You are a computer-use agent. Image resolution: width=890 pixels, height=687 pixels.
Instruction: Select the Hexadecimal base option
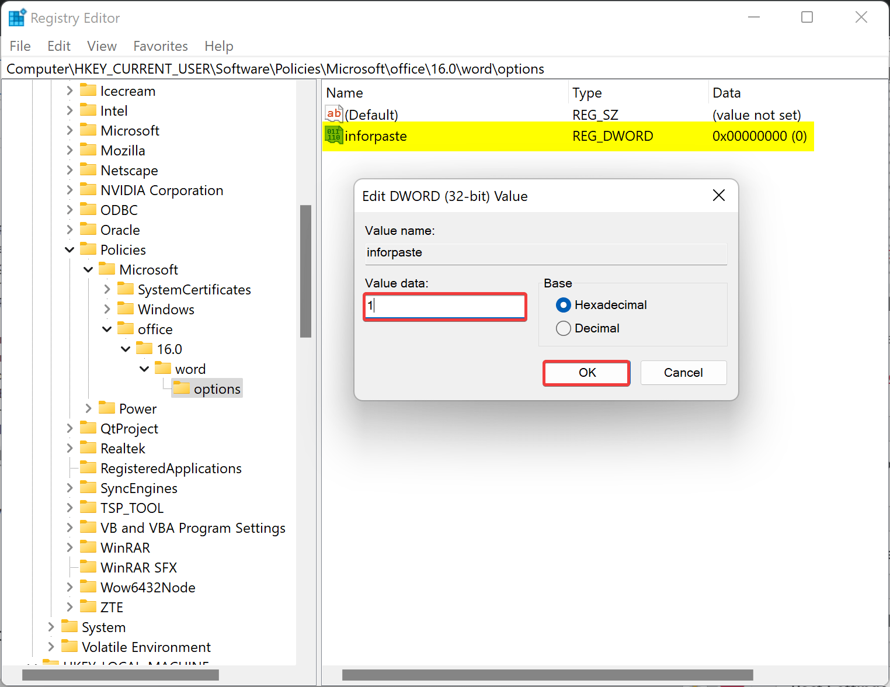point(563,304)
